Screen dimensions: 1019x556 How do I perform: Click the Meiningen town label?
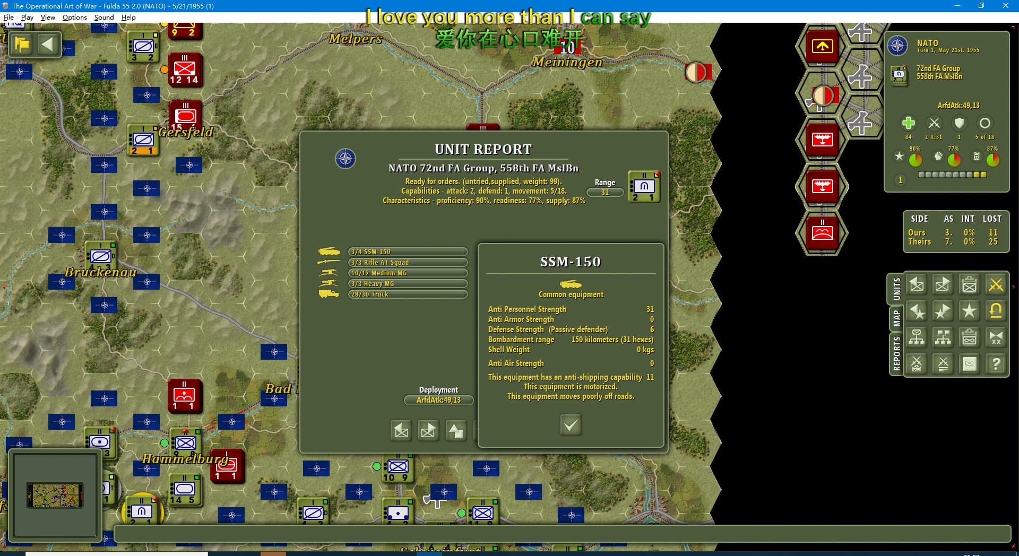click(x=567, y=63)
